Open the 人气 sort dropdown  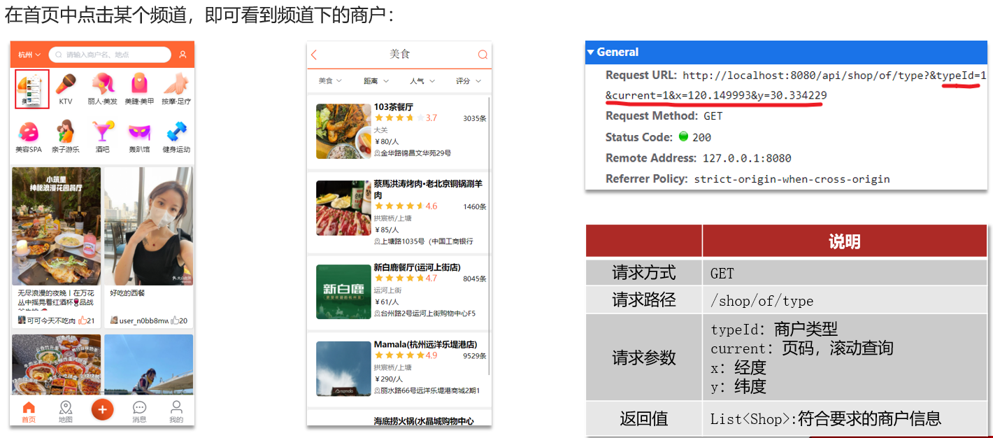(x=422, y=81)
